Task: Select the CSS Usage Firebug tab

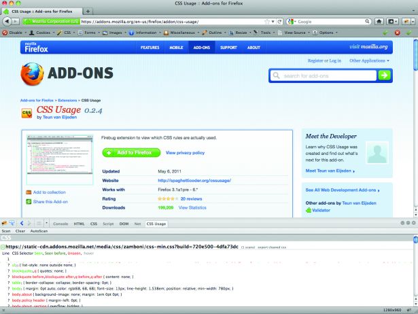Action: 156,224
